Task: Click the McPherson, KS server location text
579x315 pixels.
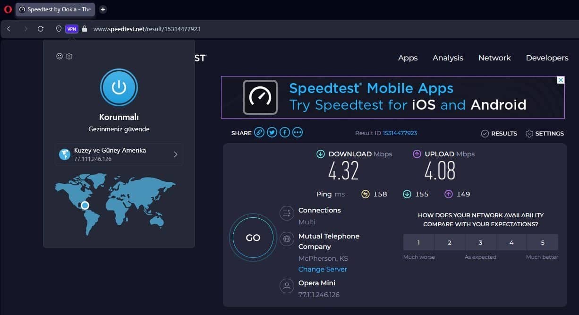Action: coord(323,258)
